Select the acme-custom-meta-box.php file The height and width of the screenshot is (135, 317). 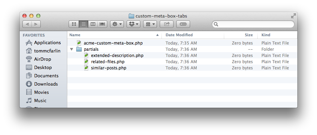113,43
